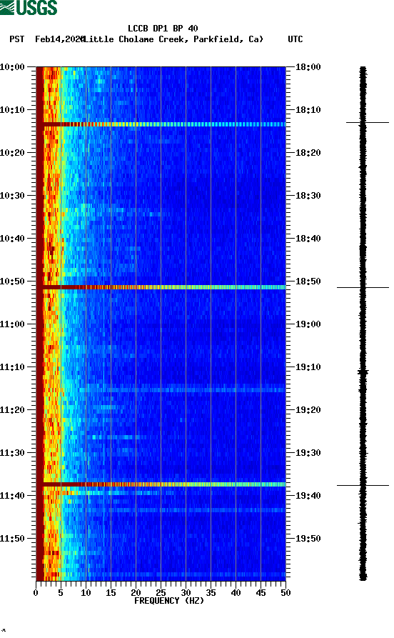Click the 18:20 UTC time label
394x638 pixels.
(x=308, y=153)
